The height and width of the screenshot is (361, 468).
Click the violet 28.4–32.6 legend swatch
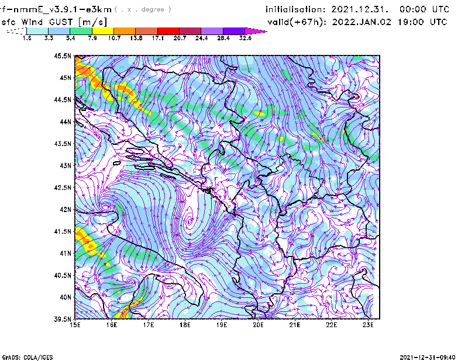[x=234, y=31]
